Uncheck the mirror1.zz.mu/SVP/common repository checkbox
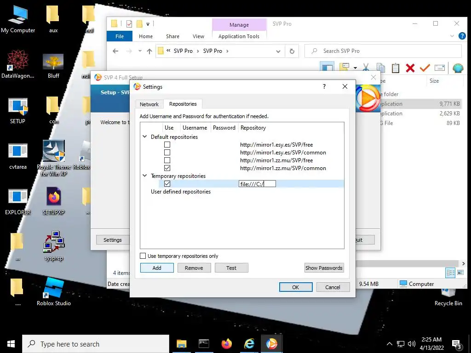Viewport: 471px width, 353px height. [167, 168]
